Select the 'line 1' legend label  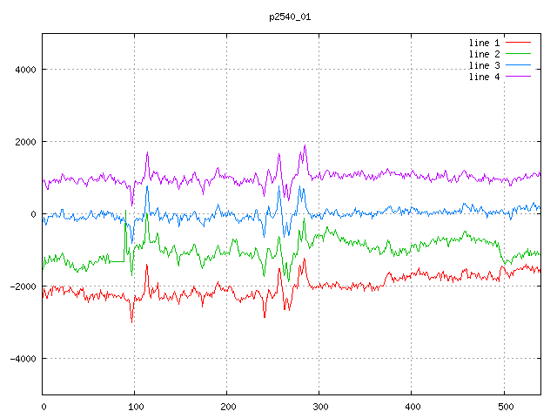tap(484, 43)
